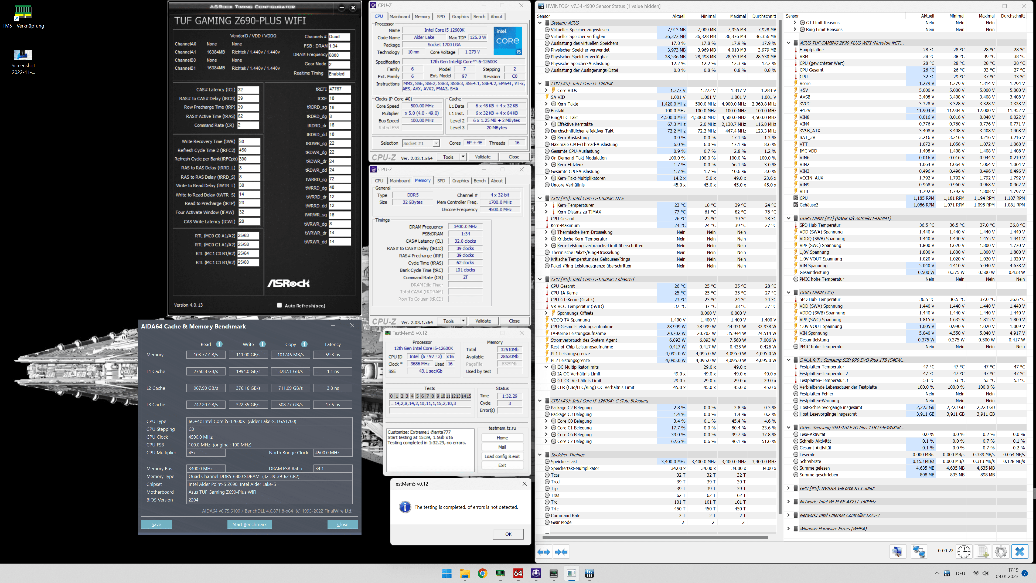Expand Kern-Temperaturen sensor row
Screen dimensions: 1036x583
pyautogui.click(x=546, y=205)
